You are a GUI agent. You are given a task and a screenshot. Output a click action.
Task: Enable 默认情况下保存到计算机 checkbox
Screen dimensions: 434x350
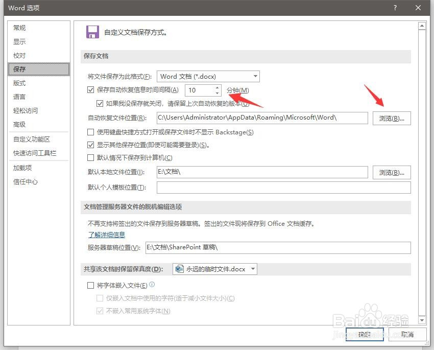point(90,157)
